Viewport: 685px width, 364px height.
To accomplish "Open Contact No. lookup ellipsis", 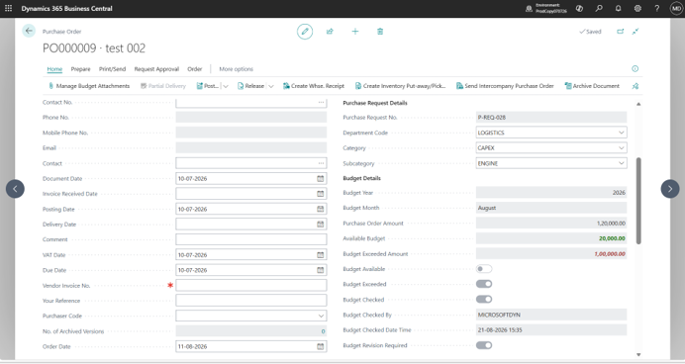I will [321, 102].
